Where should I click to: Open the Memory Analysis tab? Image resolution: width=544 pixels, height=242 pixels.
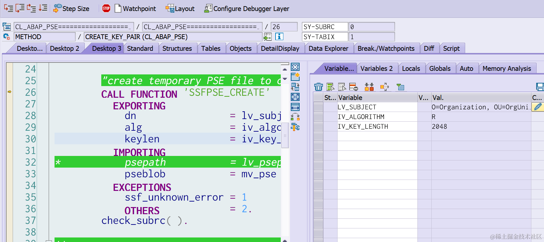click(x=507, y=69)
